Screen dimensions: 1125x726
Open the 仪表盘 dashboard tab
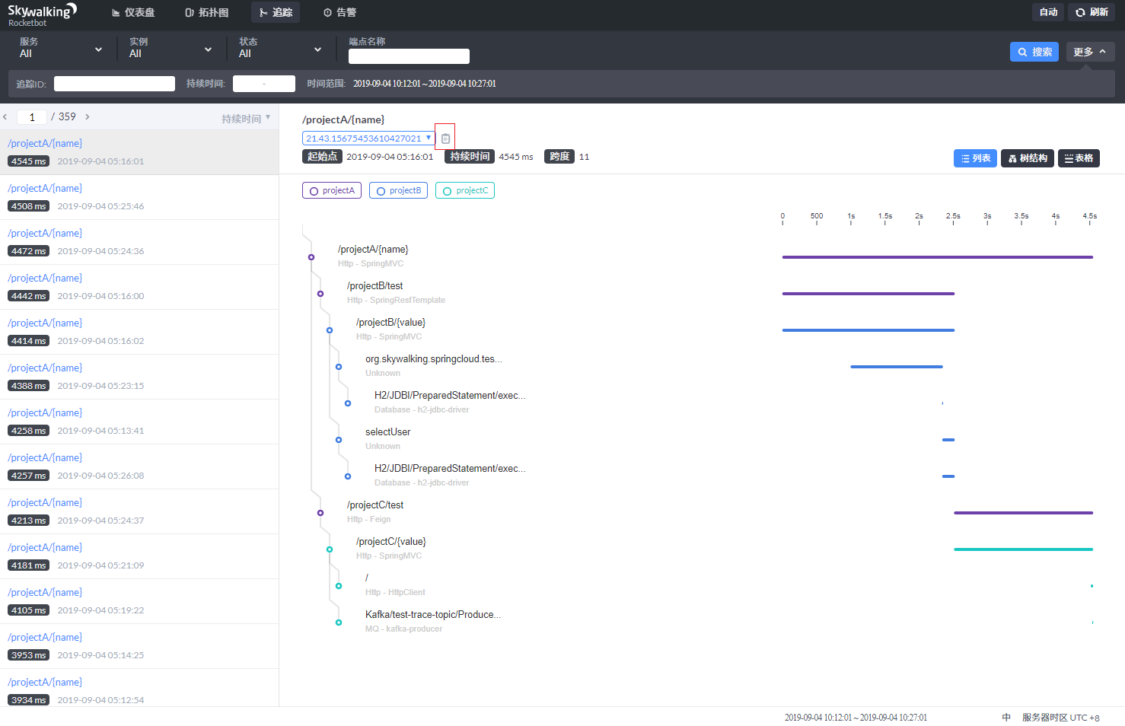tap(133, 12)
